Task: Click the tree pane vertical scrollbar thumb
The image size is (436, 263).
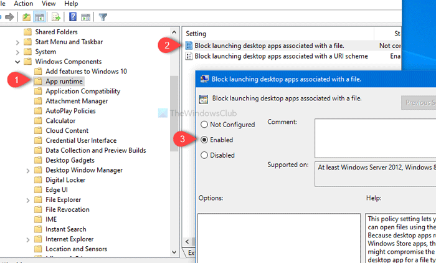Action: coord(174,113)
